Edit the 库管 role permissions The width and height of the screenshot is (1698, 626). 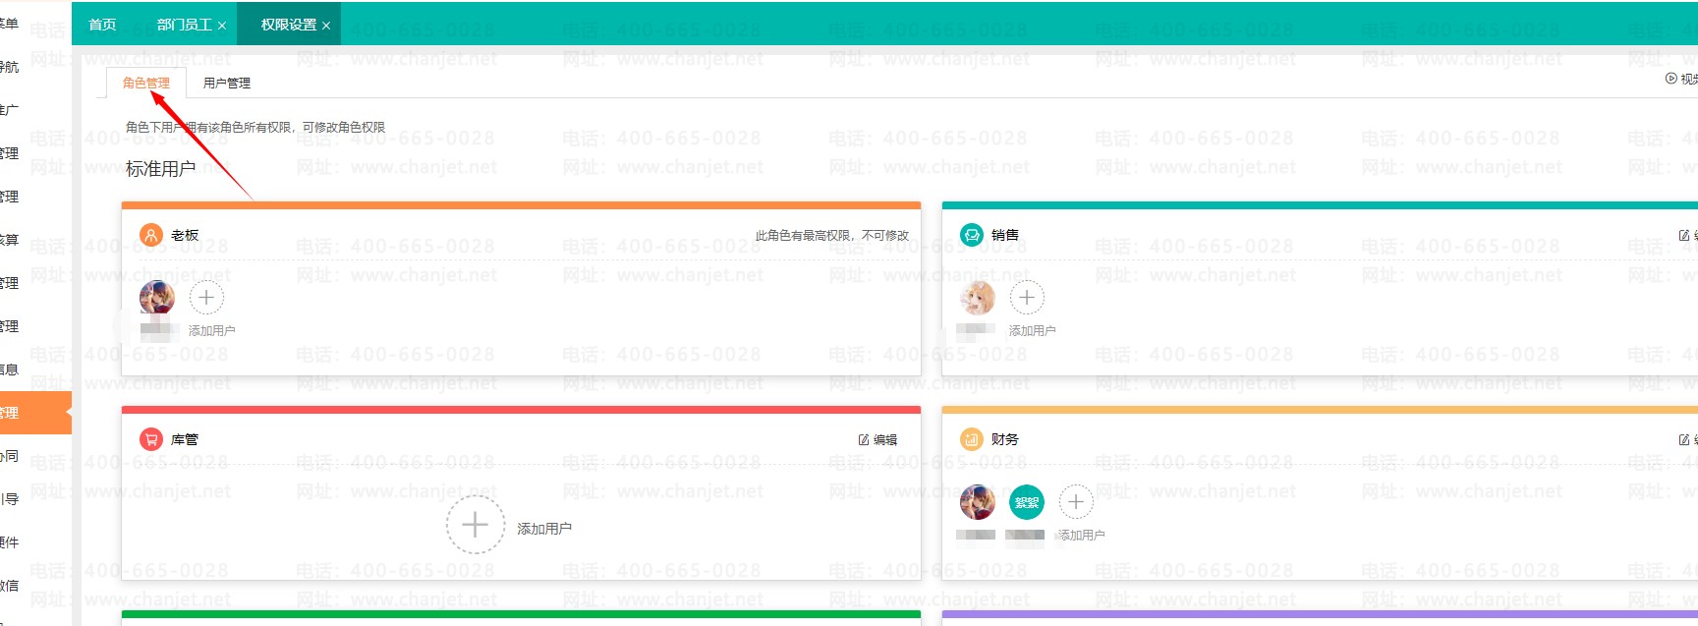click(877, 440)
